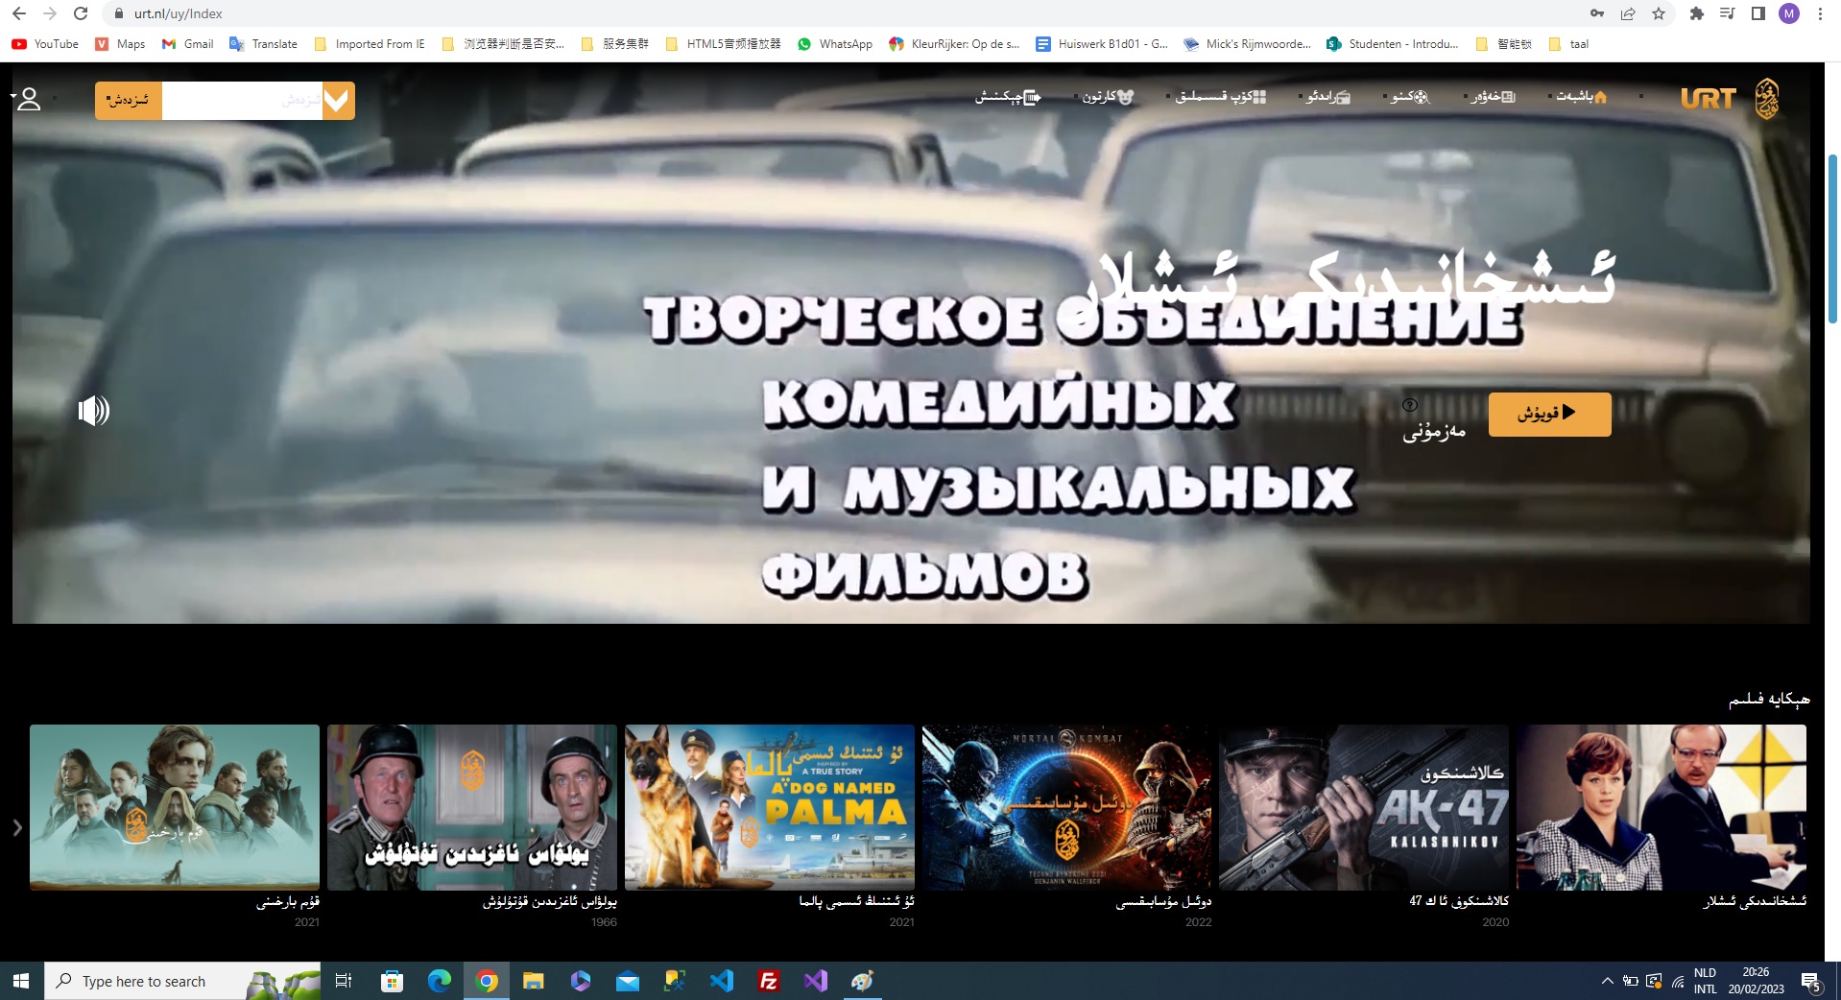Open the A Dog Named Palma thumbnail
Viewport: 1841px width, 1000px height.
coord(769,807)
